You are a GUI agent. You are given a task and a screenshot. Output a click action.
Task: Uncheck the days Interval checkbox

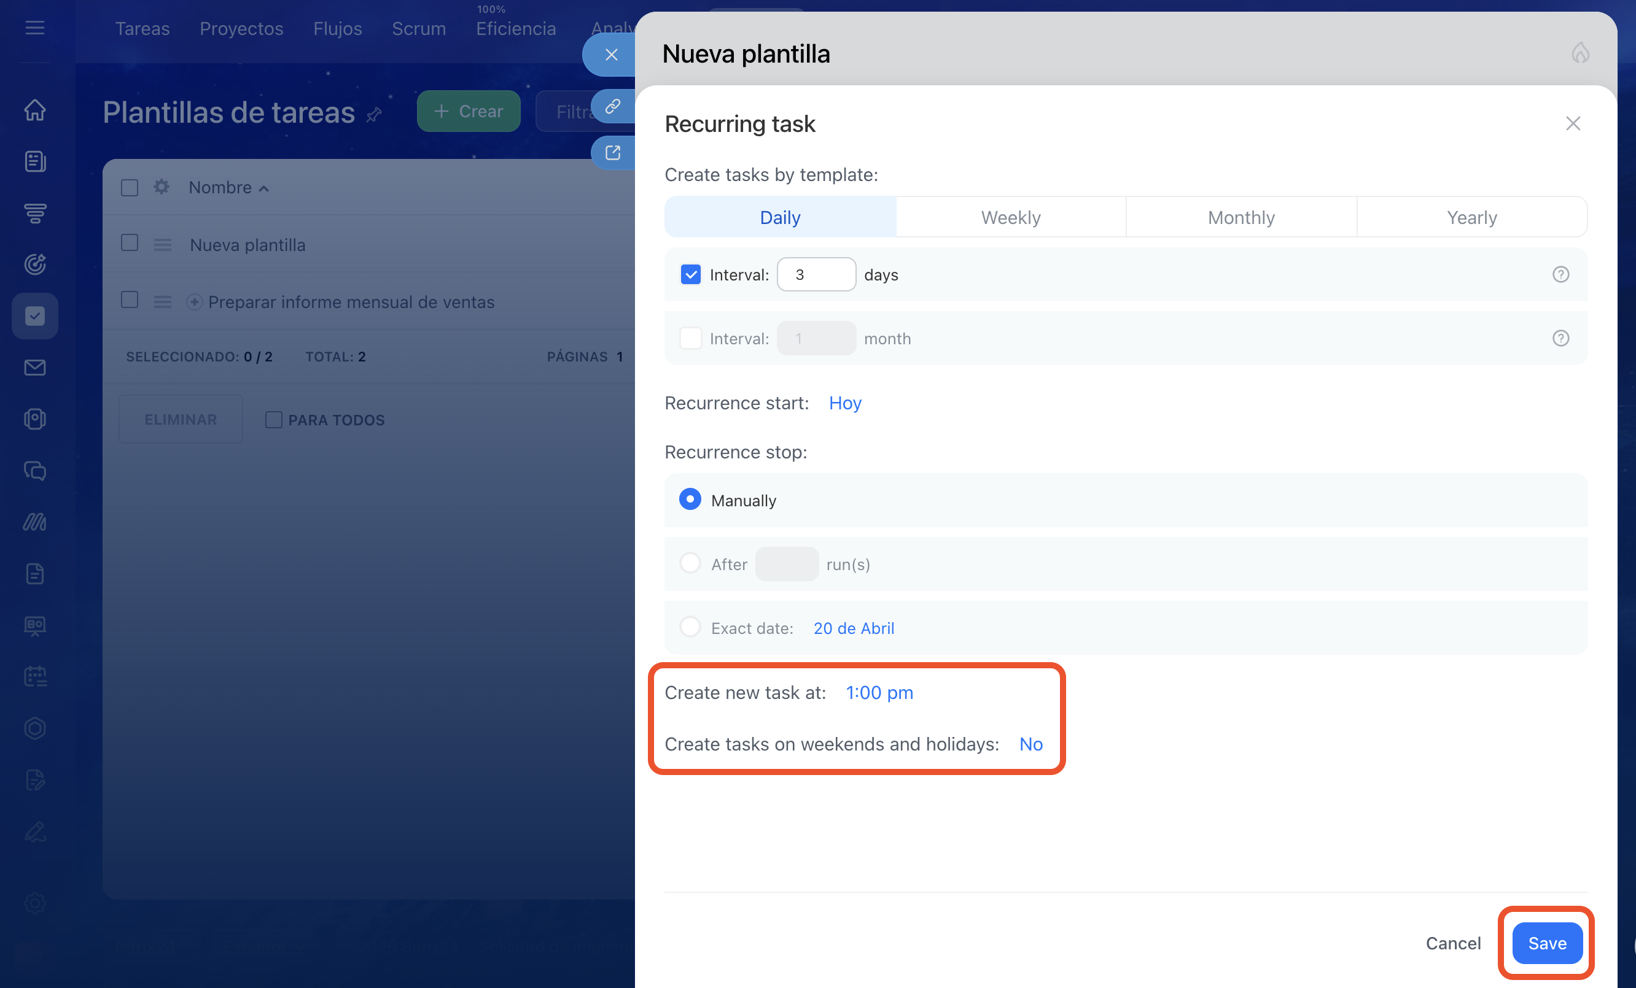[x=690, y=274]
